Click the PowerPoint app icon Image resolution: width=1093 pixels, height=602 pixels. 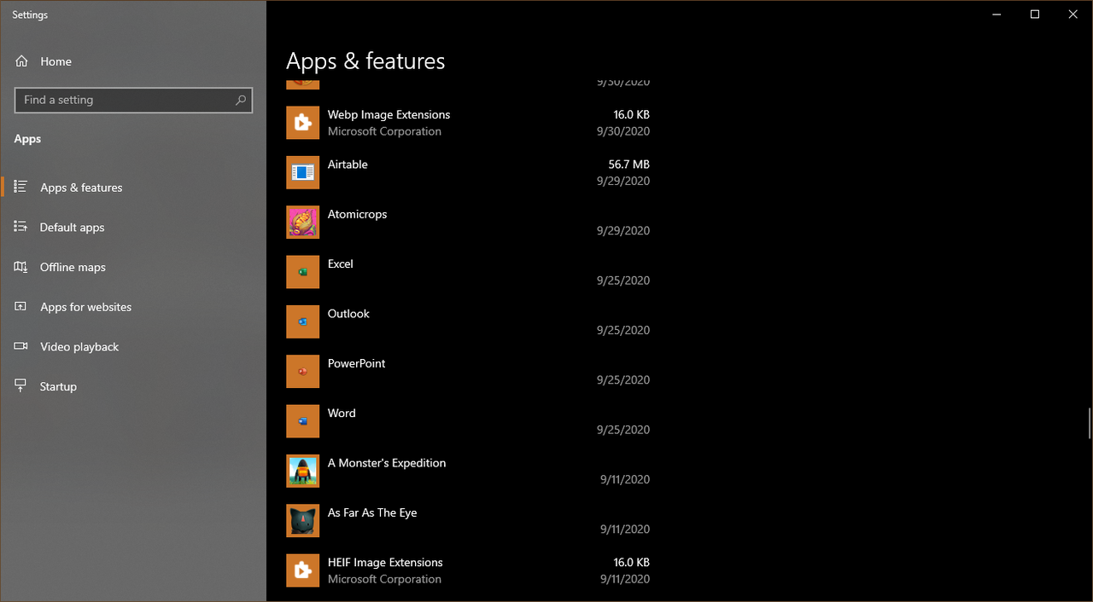pyautogui.click(x=302, y=371)
